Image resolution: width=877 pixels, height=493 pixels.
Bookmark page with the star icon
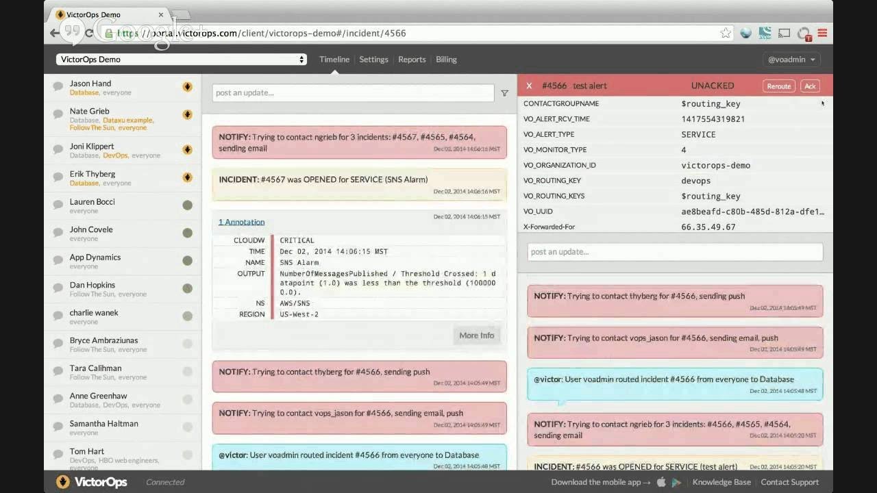726,33
